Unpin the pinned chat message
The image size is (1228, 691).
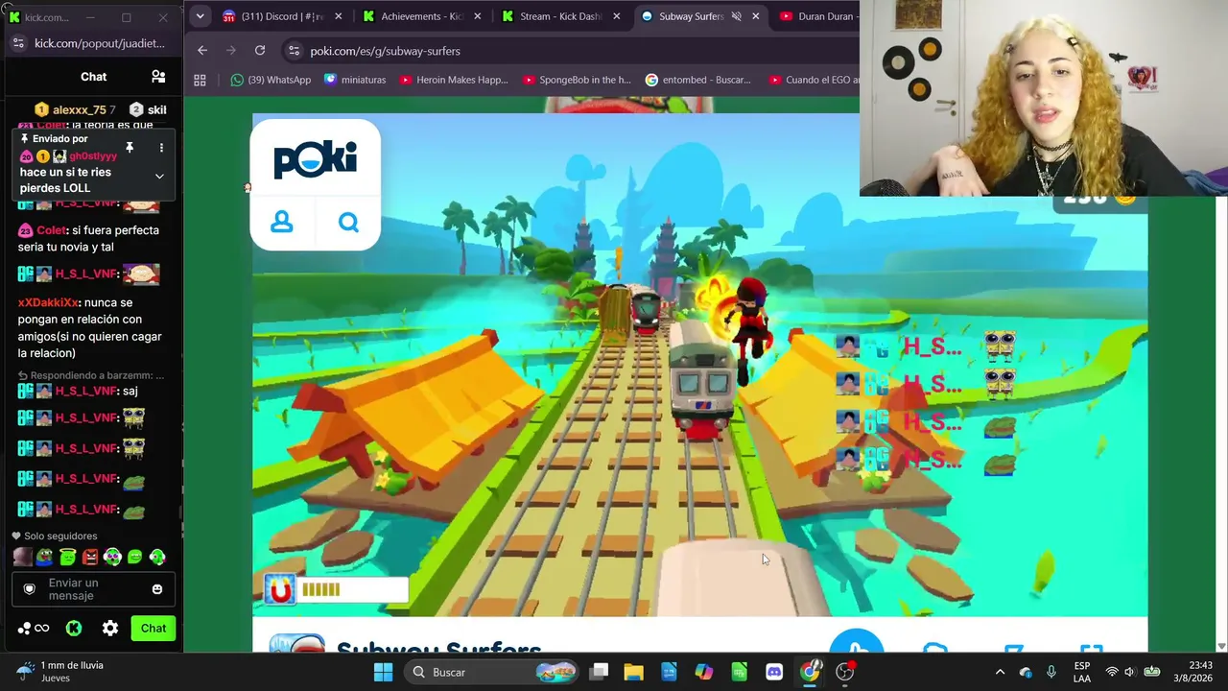coord(130,148)
